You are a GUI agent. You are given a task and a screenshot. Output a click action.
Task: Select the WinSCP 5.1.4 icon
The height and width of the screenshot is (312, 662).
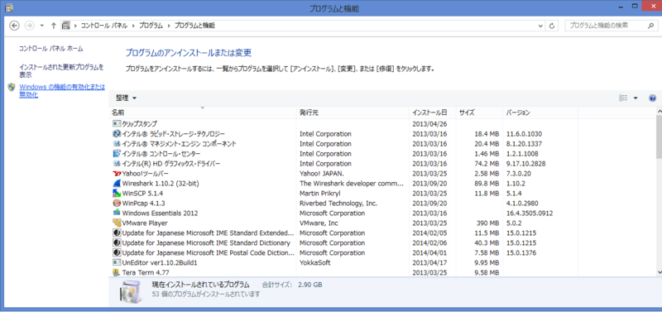[x=117, y=194]
